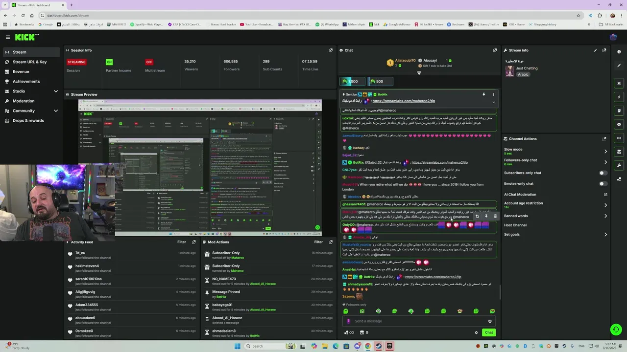Open external AI Chat Moderation link icon

(x=605, y=195)
